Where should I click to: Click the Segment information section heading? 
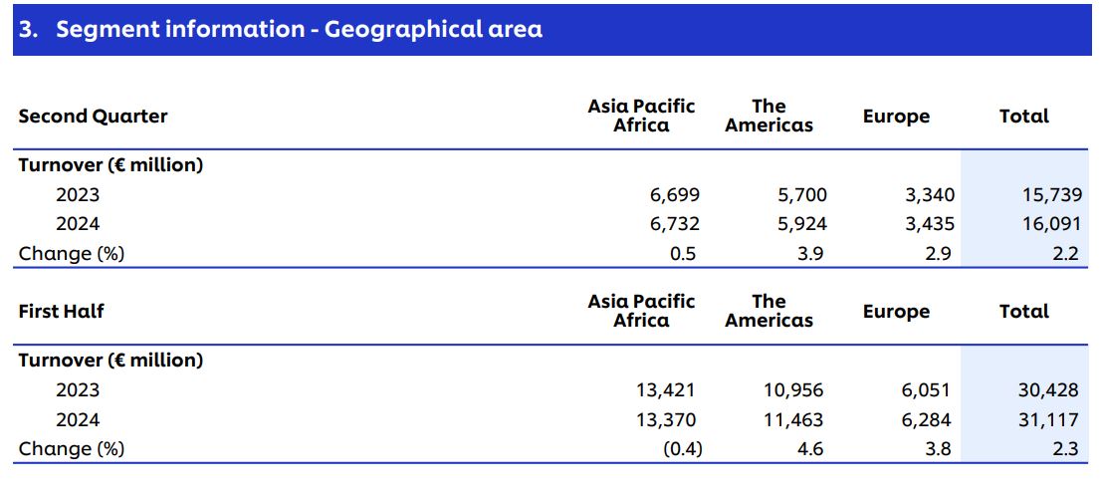tap(280, 29)
